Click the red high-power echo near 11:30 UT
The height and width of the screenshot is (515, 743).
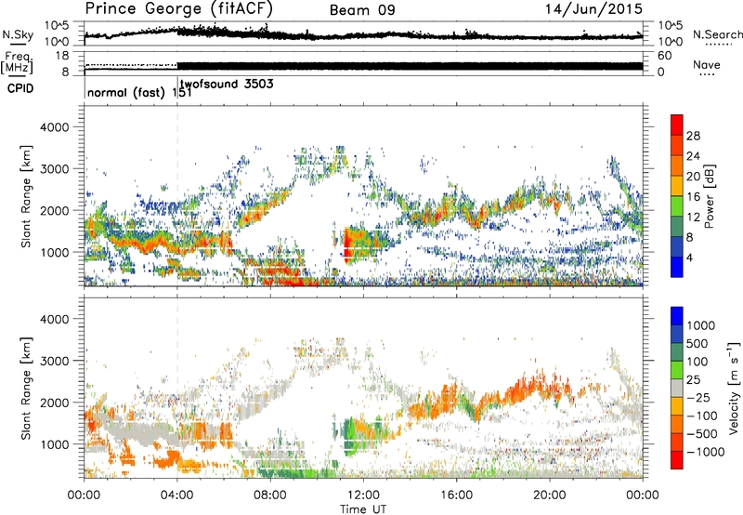346,246
